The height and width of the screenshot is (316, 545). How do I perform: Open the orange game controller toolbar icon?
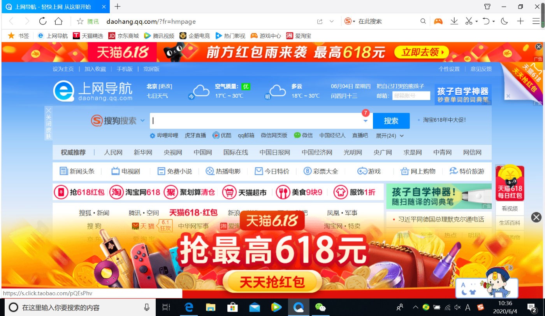click(438, 21)
